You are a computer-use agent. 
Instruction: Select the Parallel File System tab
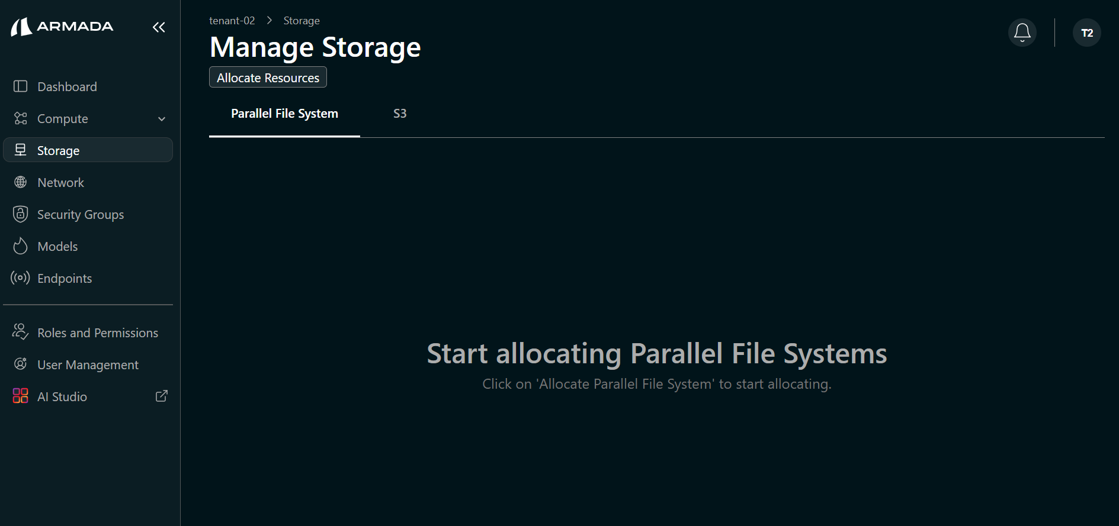click(x=284, y=114)
